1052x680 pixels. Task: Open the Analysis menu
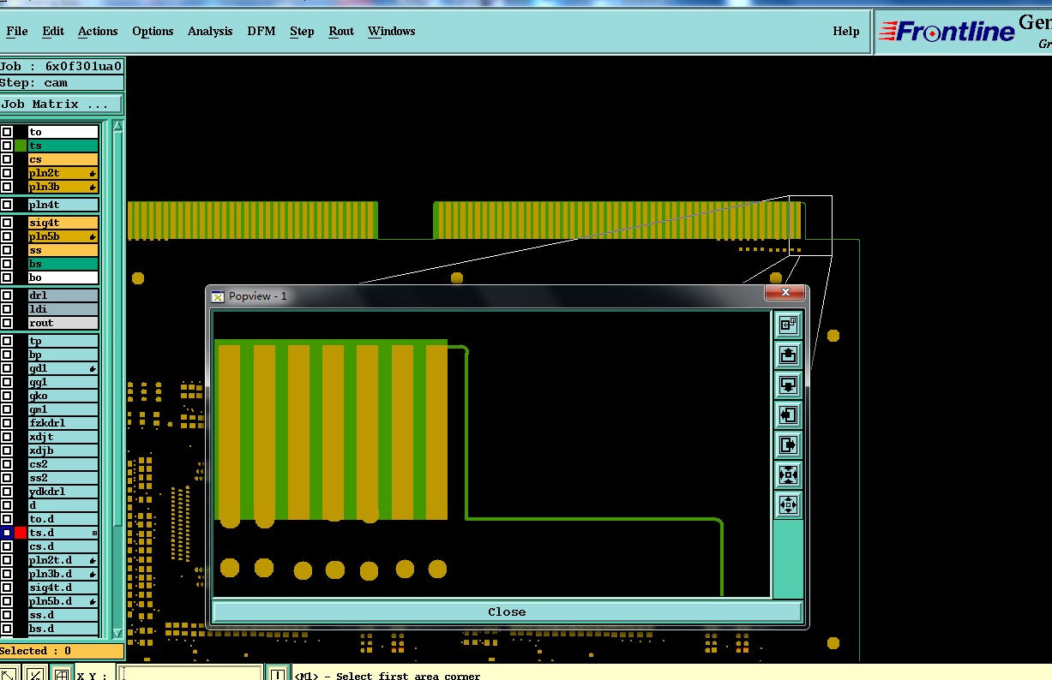pyautogui.click(x=210, y=31)
